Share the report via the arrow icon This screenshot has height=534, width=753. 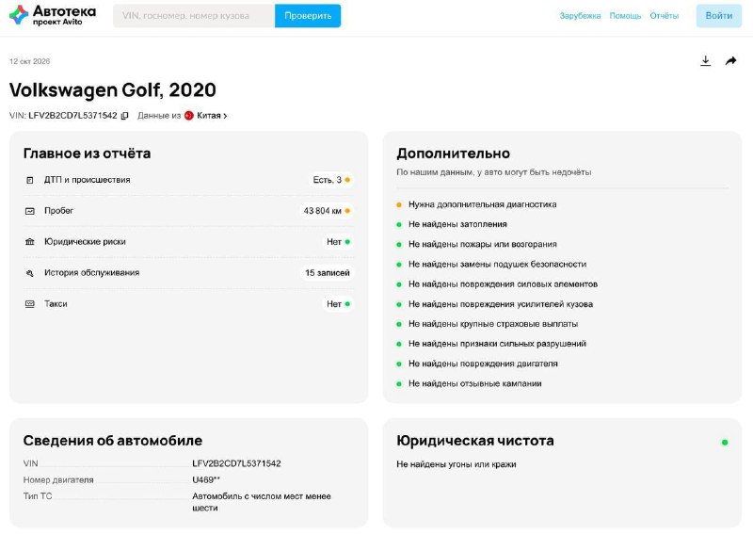point(730,61)
